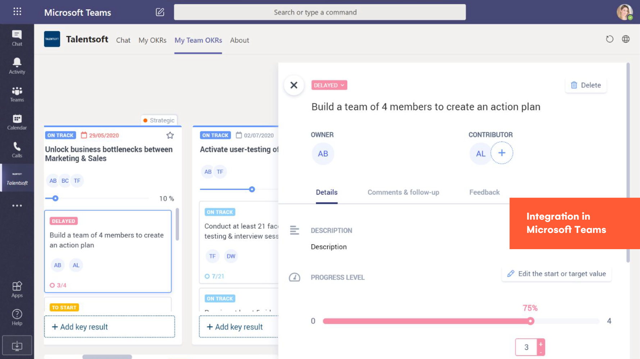Click the 02/07/2020 due date
This screenshot has height=359, width=640.
pos(255,135)
